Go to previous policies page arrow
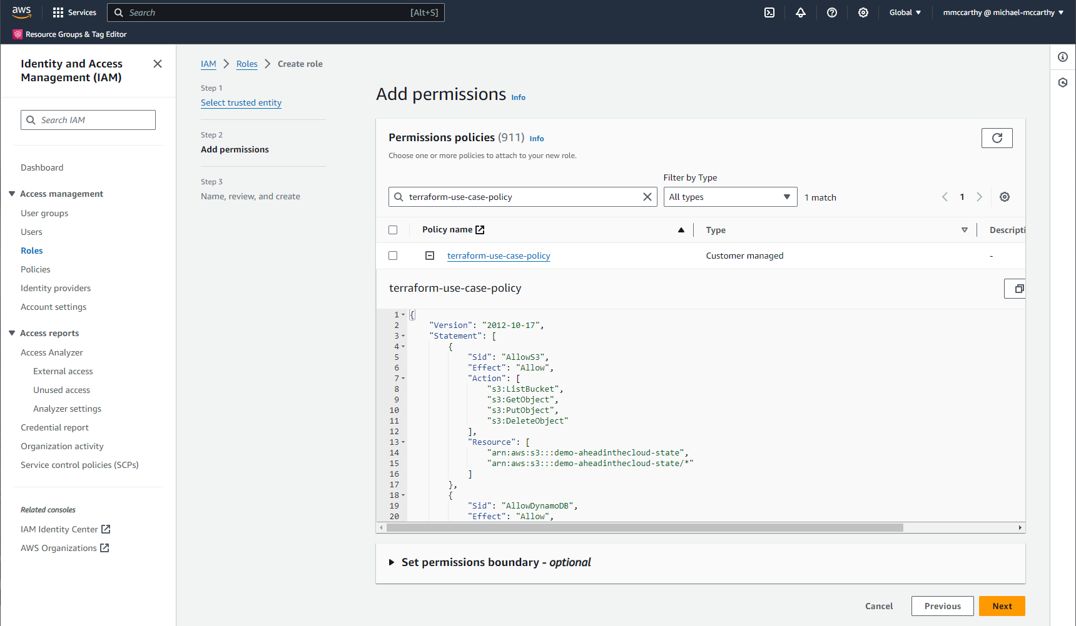Viewport: 1076px width, 626px height. tap(945, 197)
